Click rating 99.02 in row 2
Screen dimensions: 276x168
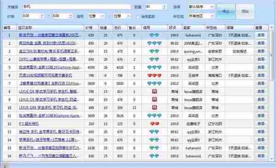coord(174,43)
